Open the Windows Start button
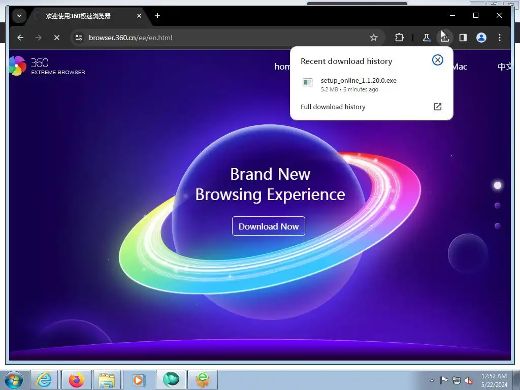 click(x=14, y=380)
